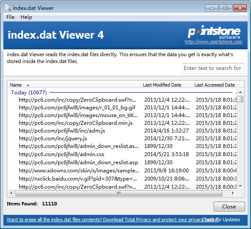Screen dimensions: 251x229
Task: Maximize the index.dat Viewer window
Action: [x=226, y=8]
